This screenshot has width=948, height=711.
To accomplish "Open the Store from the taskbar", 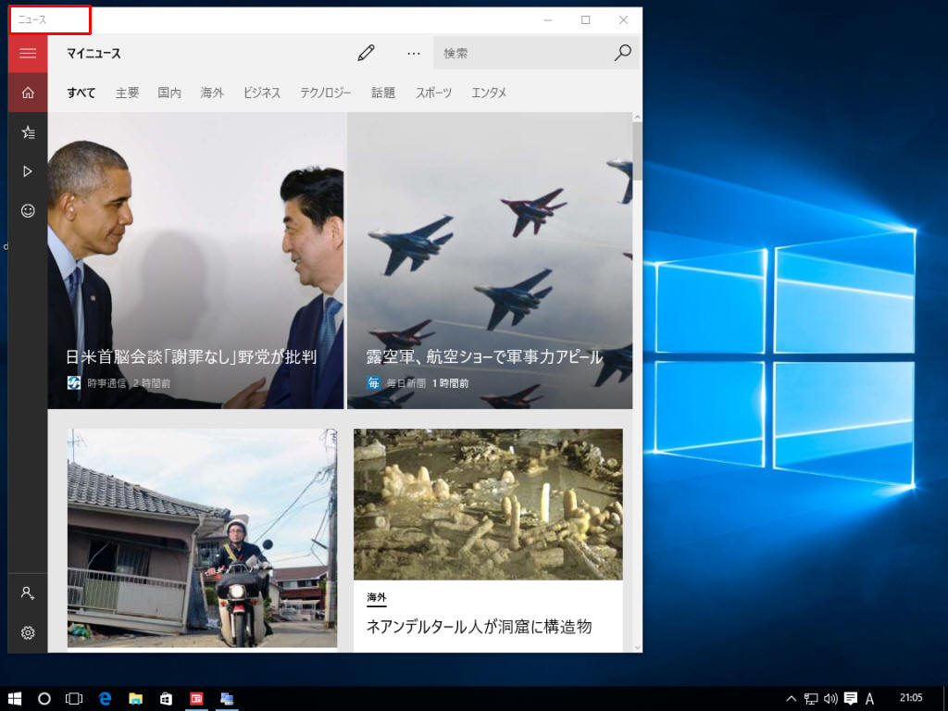I will click(166, 699).
